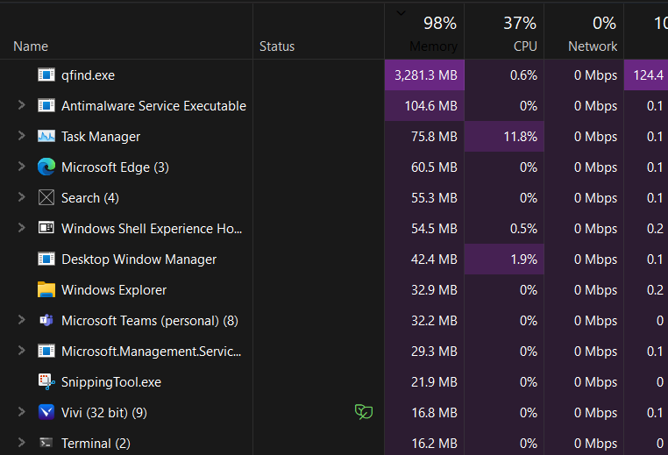This screenshot has height=455, width=668.
Task: Expand the Microsoft Teams (personal) group
Action: 21,319
